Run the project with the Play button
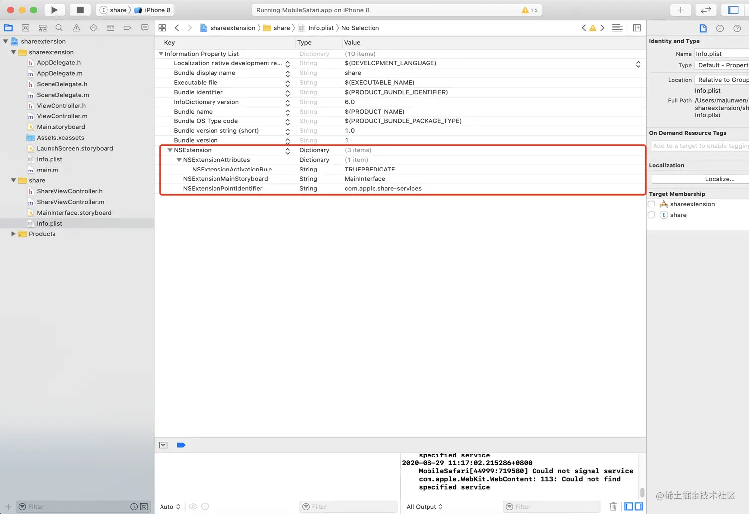Screen dimensions: 749x514 (x=54, y=10)
